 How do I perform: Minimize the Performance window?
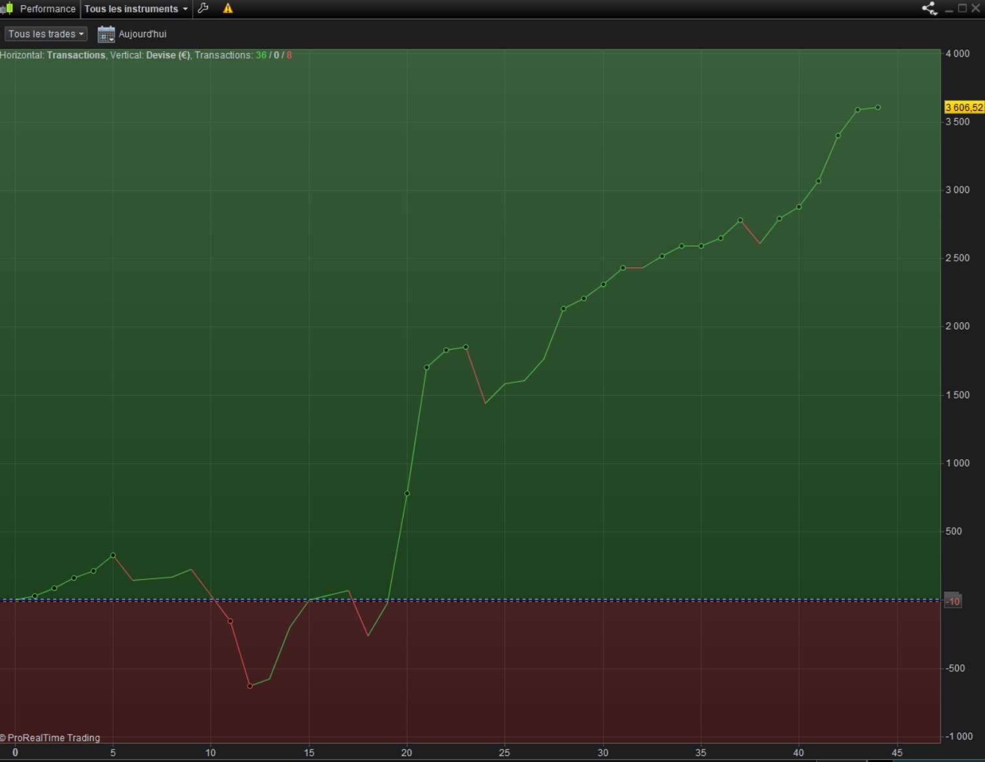949,9
